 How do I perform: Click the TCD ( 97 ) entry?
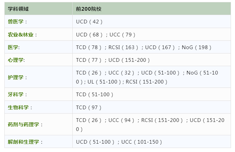click(89, 108)
